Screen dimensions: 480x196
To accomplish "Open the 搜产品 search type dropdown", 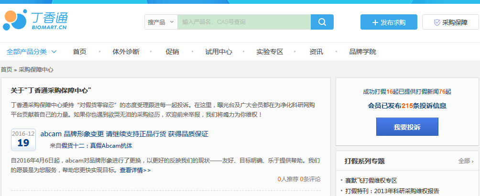I will (161, 22).
